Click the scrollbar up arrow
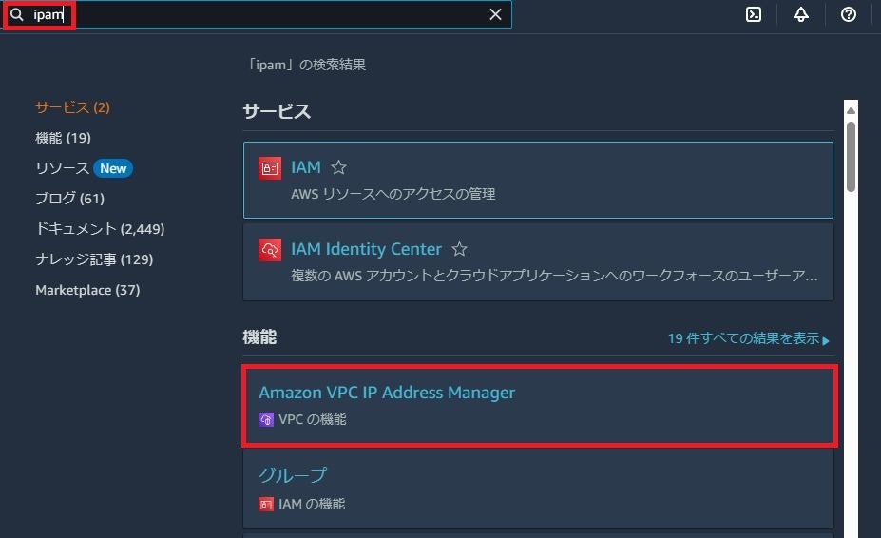 pos(851,110)
